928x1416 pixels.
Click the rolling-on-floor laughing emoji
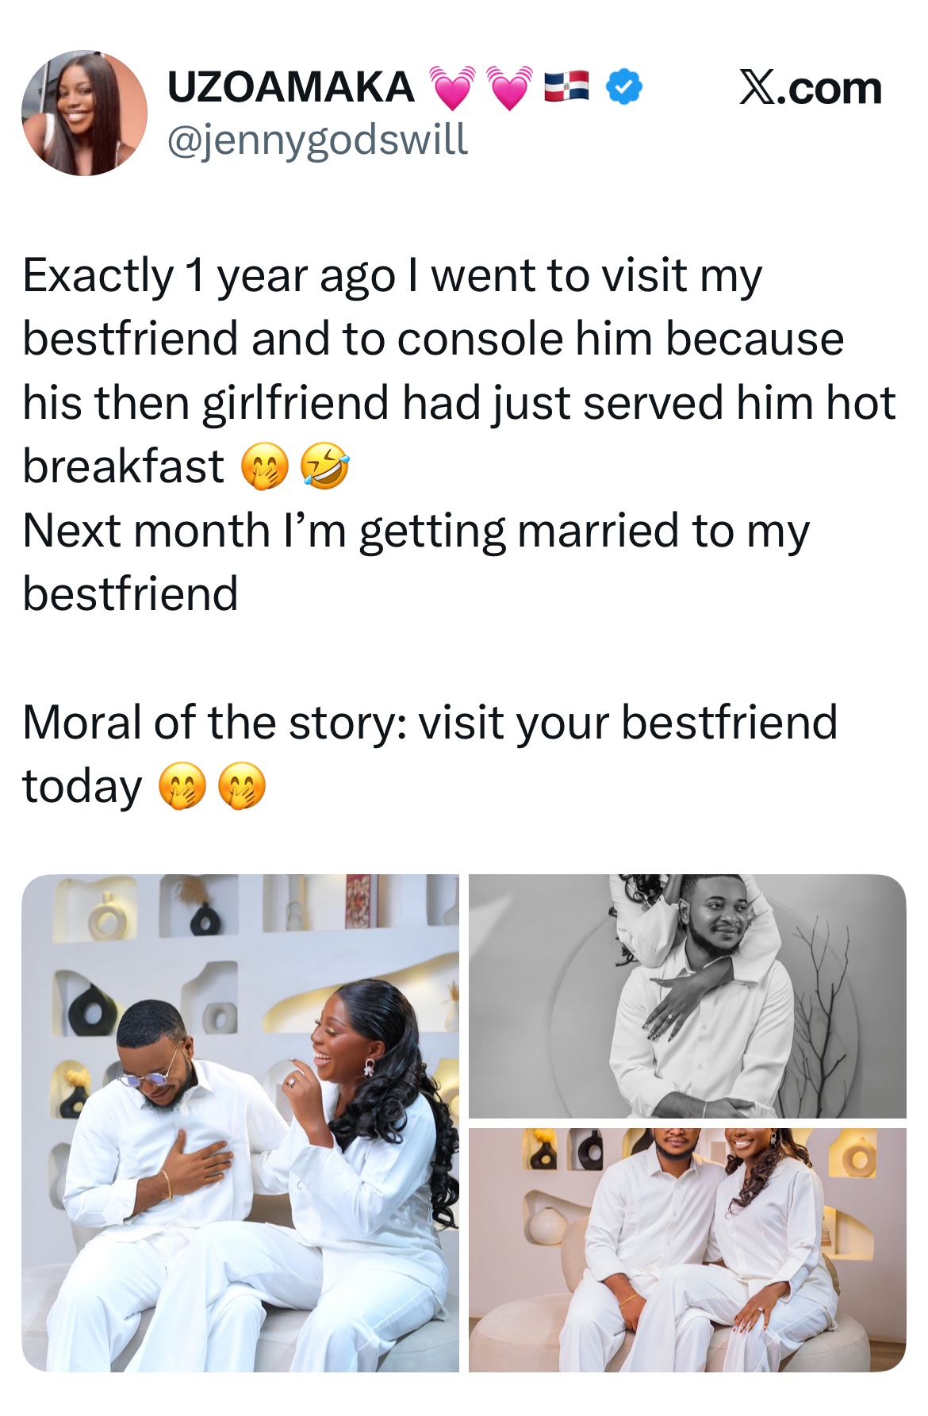point(324,466)
